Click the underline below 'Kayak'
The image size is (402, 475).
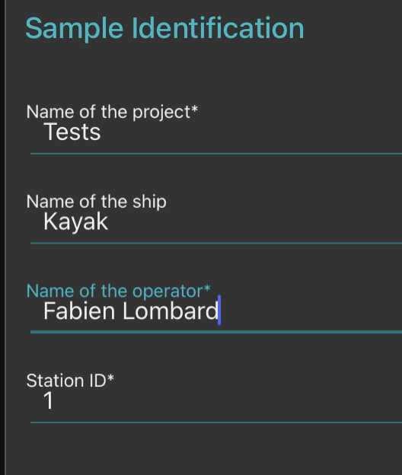tap(216, 243)
